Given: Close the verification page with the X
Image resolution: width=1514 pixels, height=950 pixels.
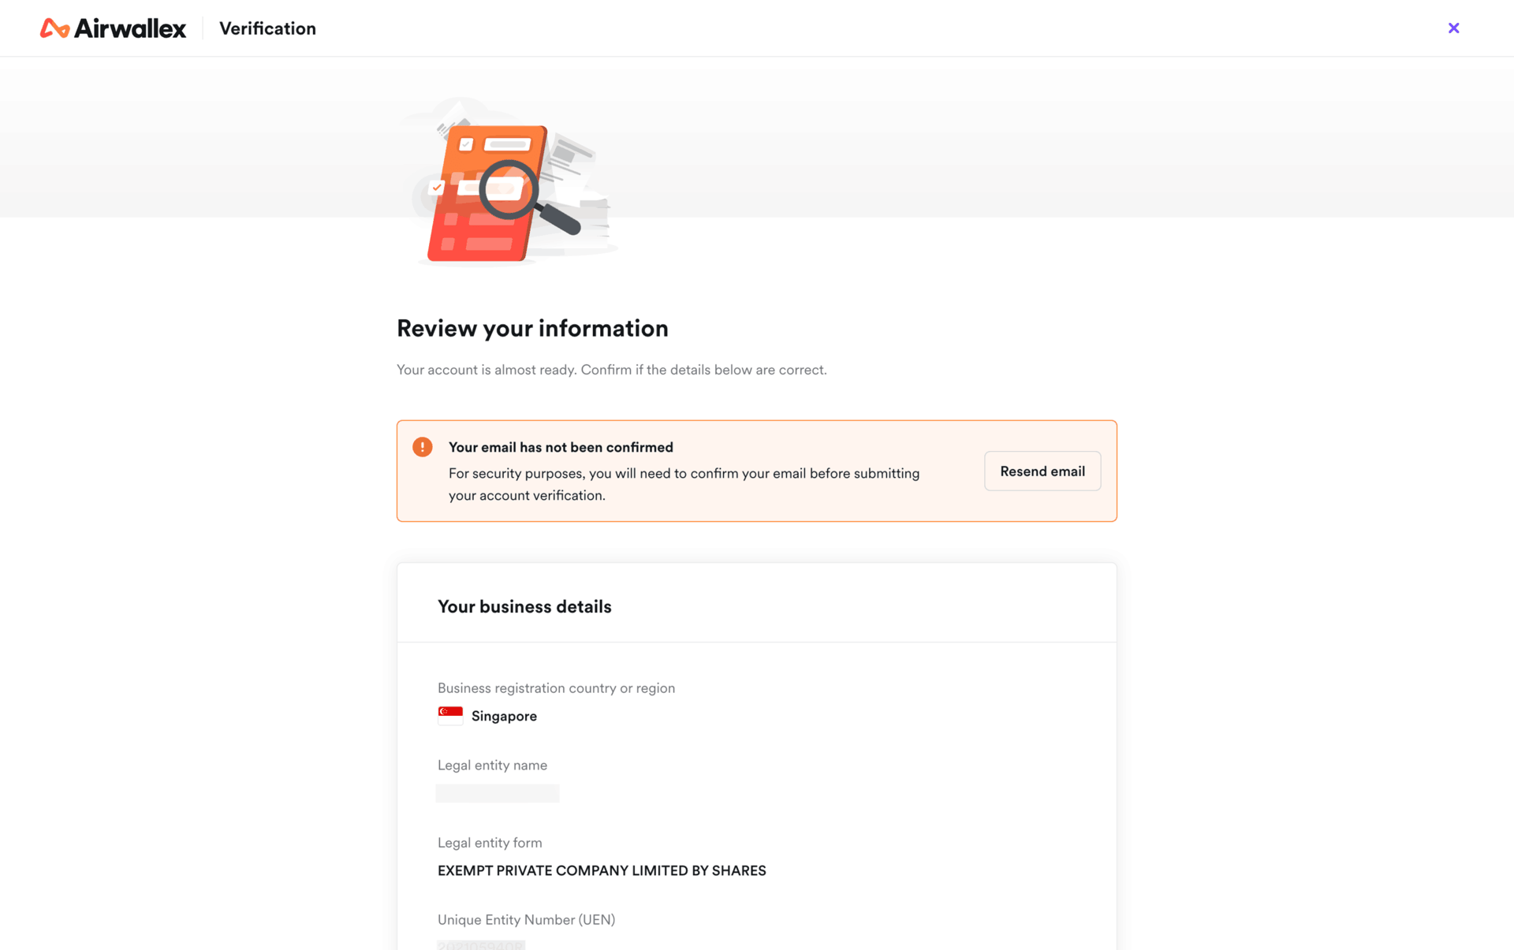Looking at the screenshot, I should [1453, 28].
